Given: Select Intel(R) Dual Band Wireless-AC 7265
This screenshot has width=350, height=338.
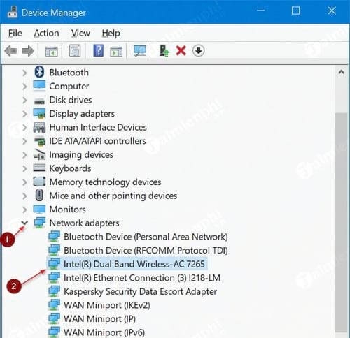Looking at the screenshot, I should 134,264.
